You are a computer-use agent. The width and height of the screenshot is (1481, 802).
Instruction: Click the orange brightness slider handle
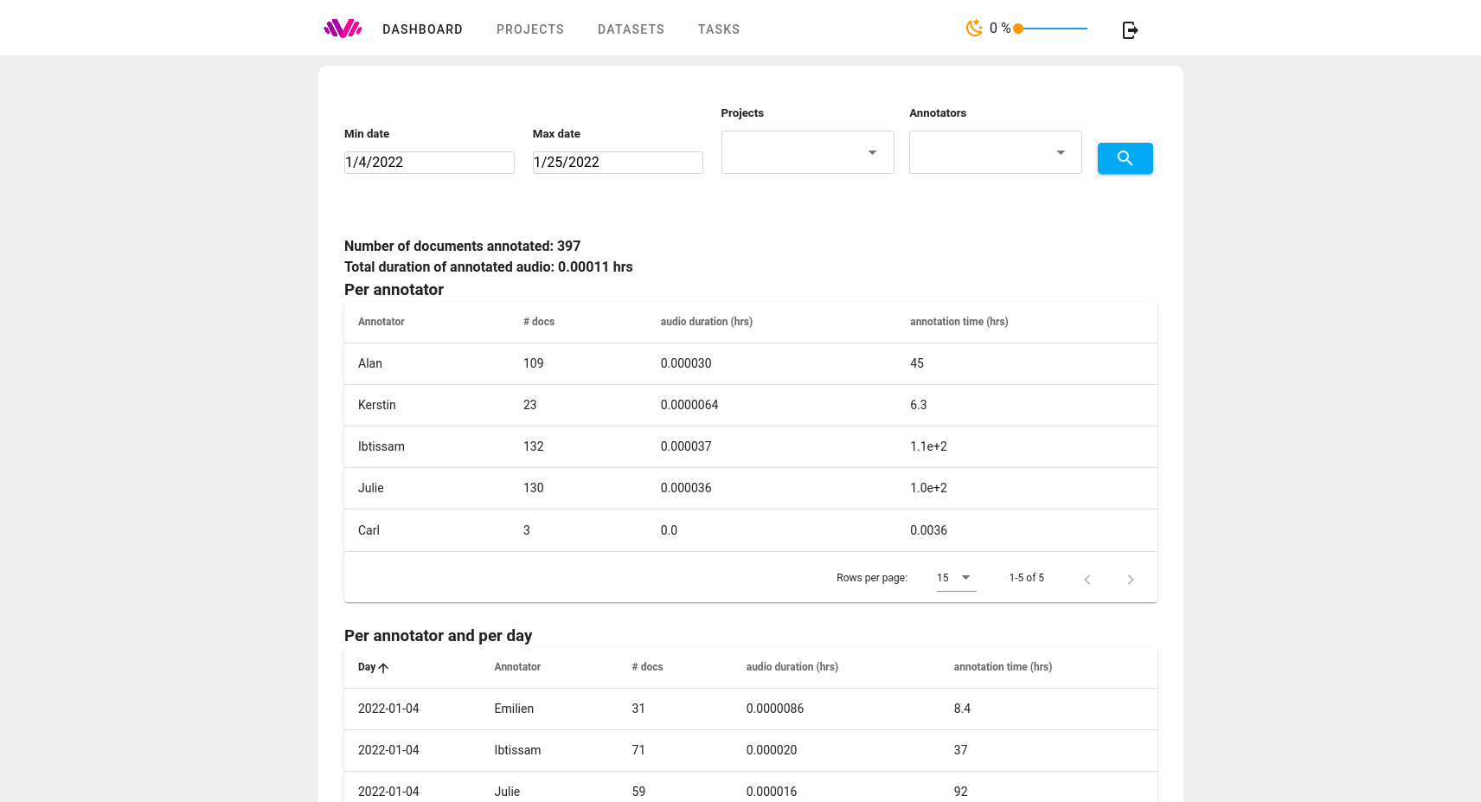1018,29
